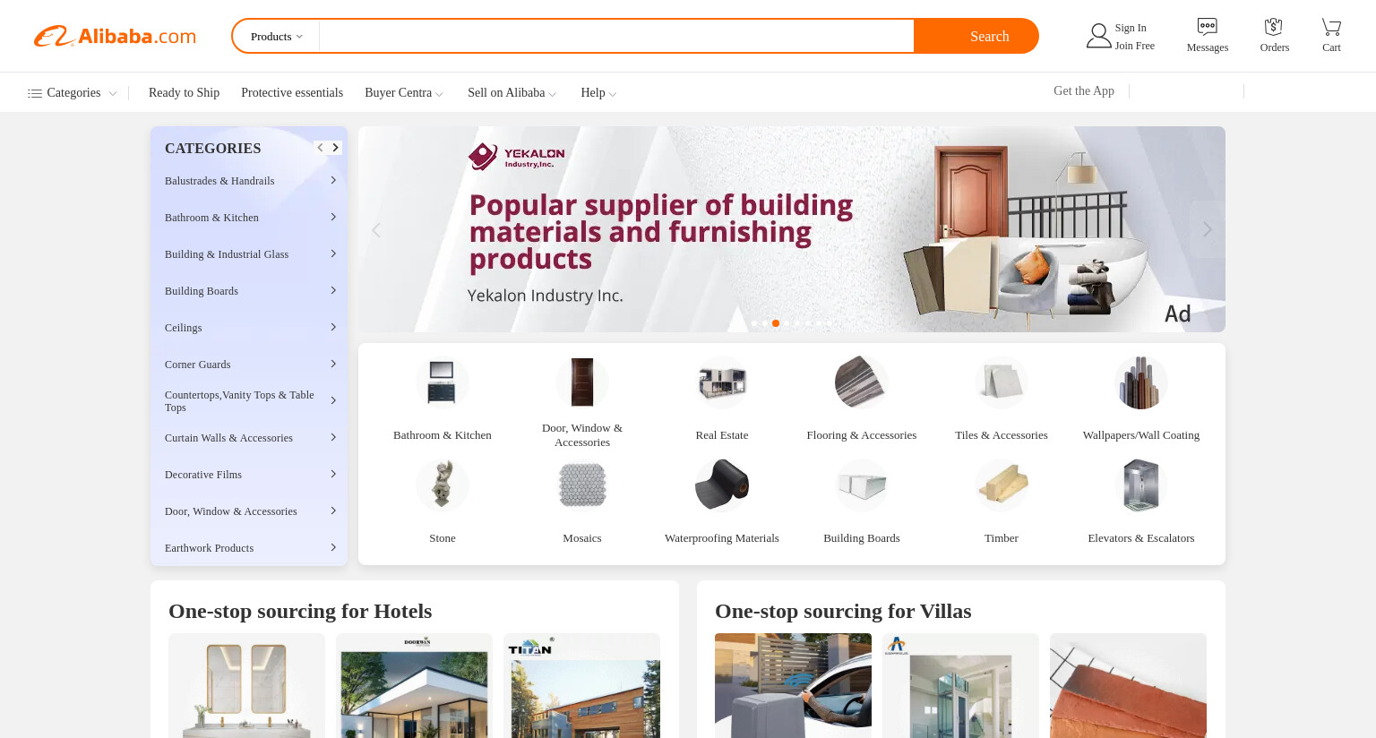Image resolution: width=1376 pixels, height=738 pixels.
Task: Choose the Real Estate category icon
Action: (x=721, y=382)
